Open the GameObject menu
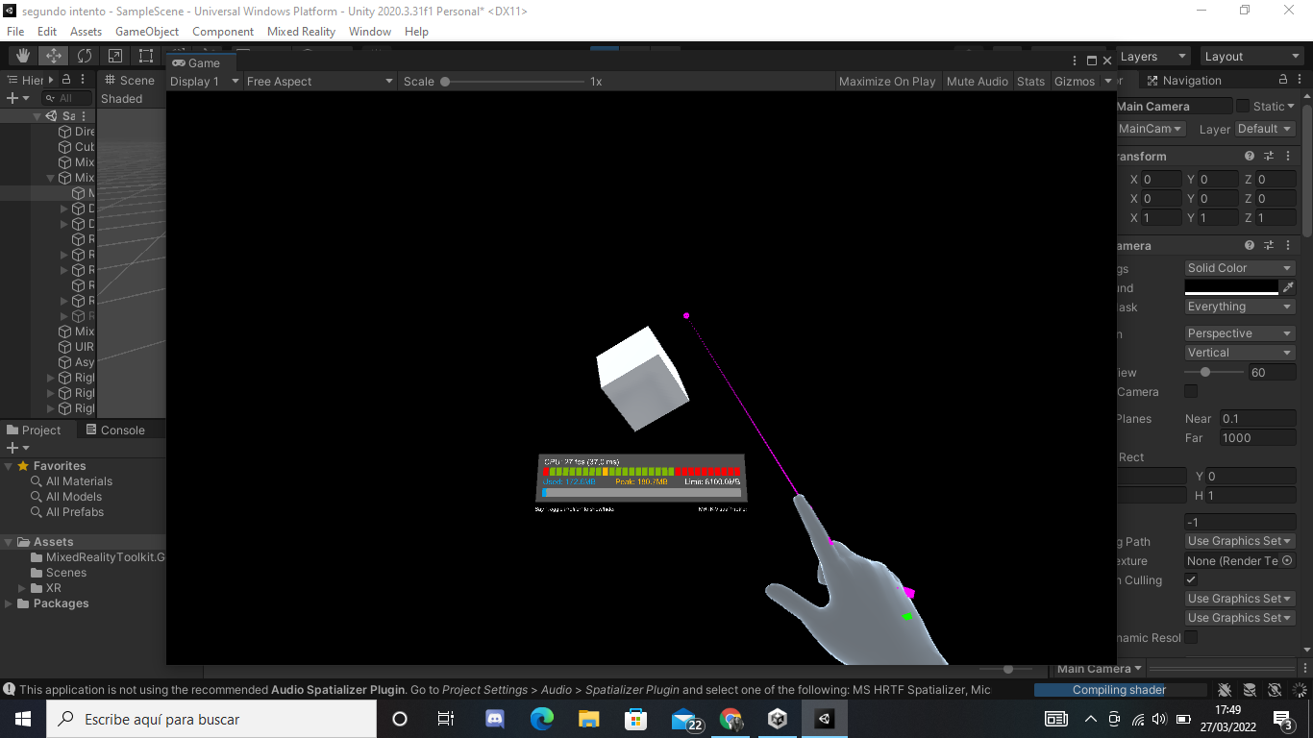 coord(147,32)
